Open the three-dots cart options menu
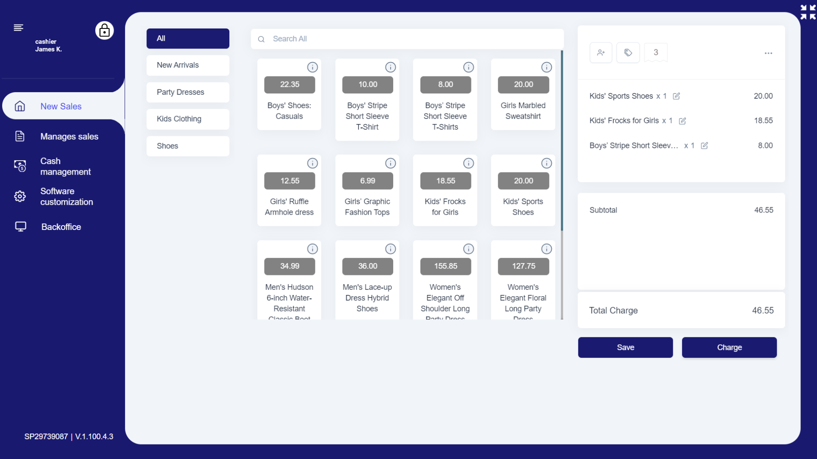The width and height of the screenshot is (817, 459). click(768, 53)
